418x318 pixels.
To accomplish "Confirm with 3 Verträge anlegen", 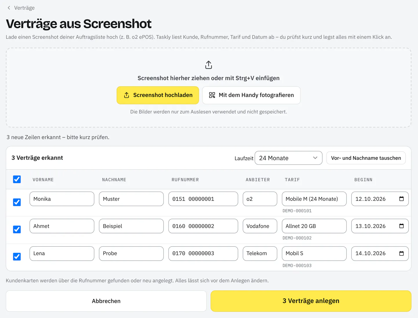I will pos(311,301).
